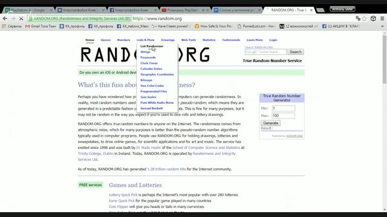Open the How Safe Is Your Password bookmark
The image size is (387, 217).
tap(213, 26)
